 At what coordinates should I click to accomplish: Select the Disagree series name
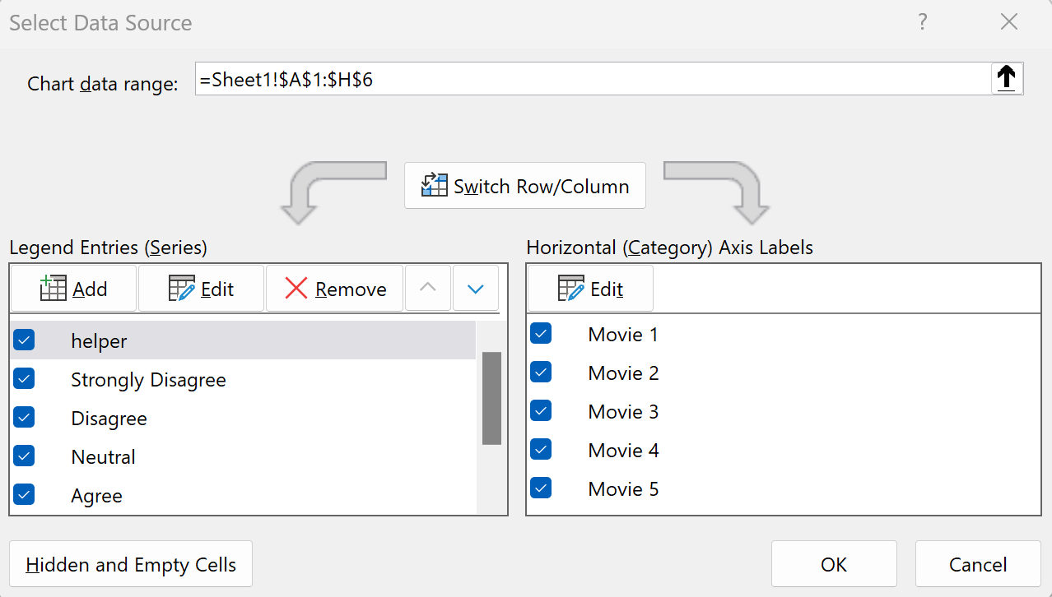109,419
